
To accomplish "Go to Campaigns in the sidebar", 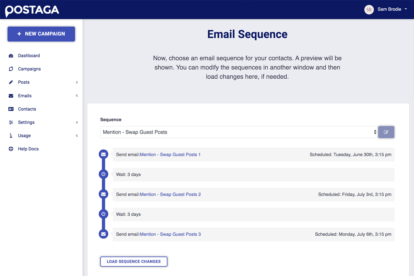I will 29,69.
